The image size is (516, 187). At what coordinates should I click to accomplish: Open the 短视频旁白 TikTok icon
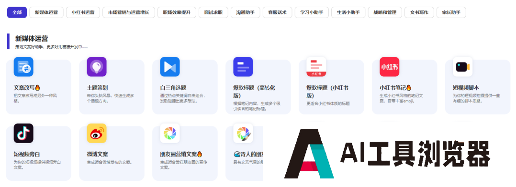23,133
